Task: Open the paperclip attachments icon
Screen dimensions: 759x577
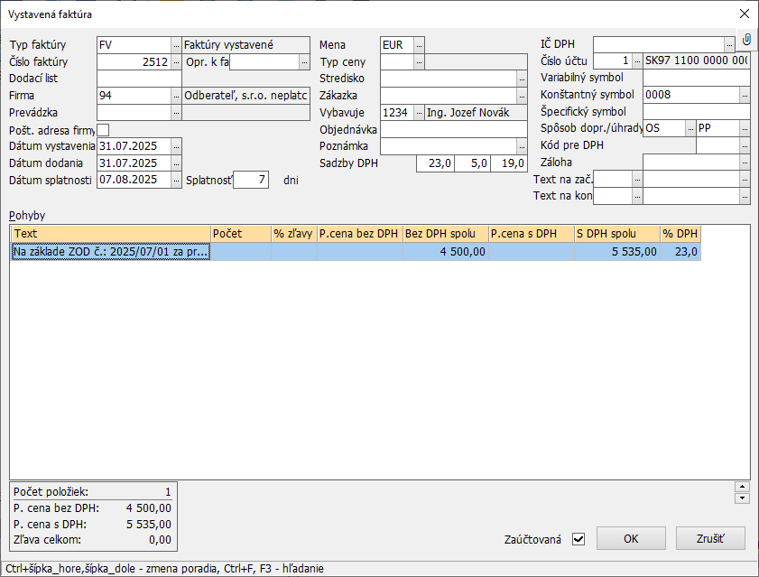Action: pyautogui.click(x=746, y=41)
